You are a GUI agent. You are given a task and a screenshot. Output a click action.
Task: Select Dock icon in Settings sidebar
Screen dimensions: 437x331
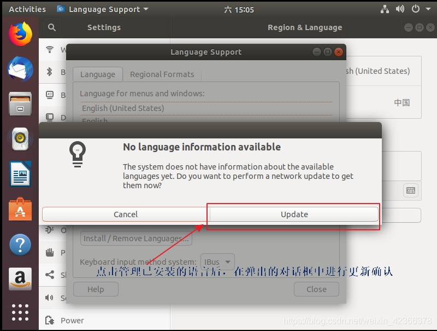(x=50, y=117)
